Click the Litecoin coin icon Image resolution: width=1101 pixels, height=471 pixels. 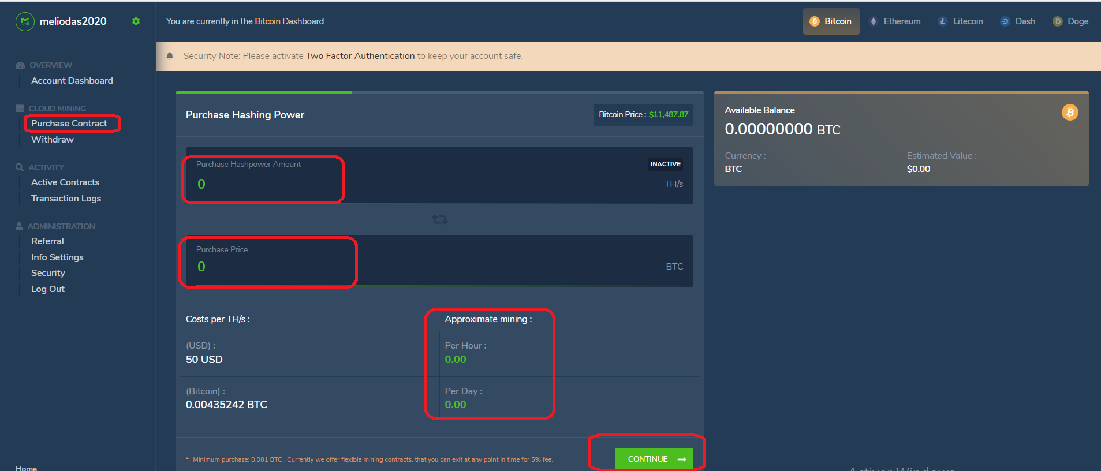[943, 21]
